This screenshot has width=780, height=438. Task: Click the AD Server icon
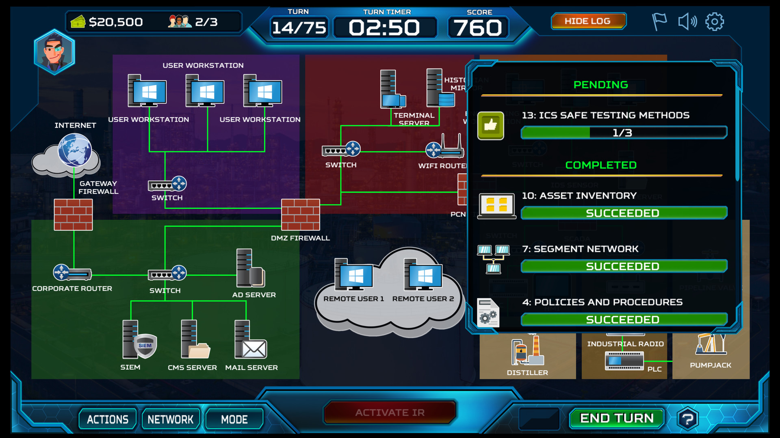coord(250,268)
